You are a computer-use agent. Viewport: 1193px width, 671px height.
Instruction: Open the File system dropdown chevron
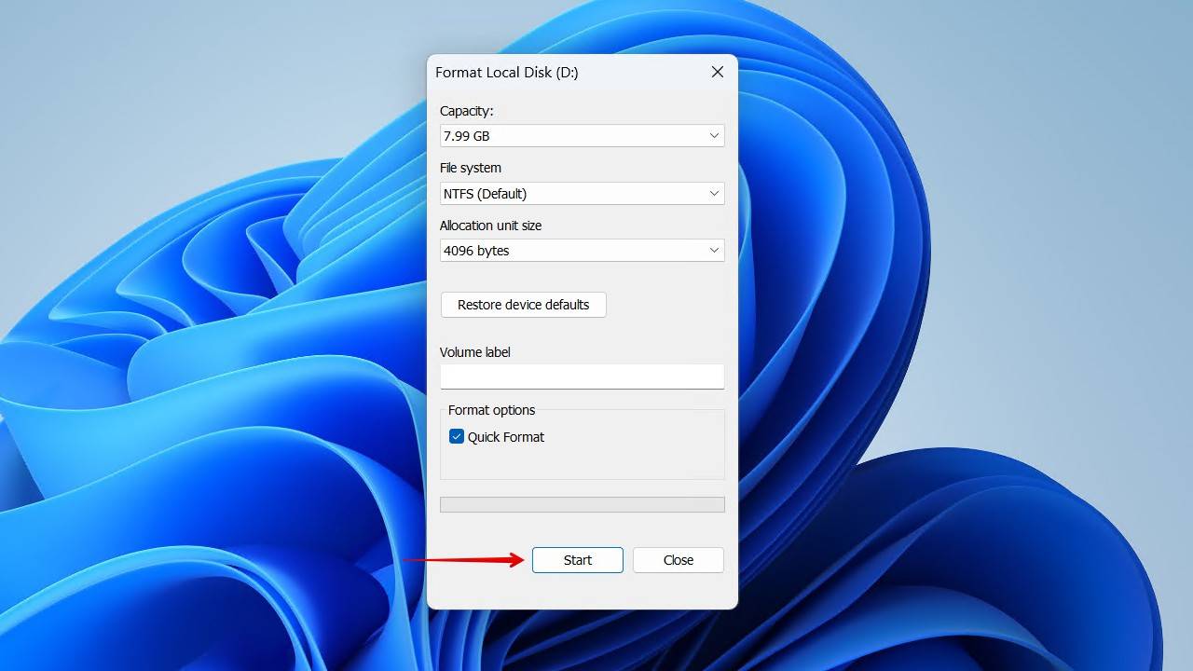tap(714, 194)
